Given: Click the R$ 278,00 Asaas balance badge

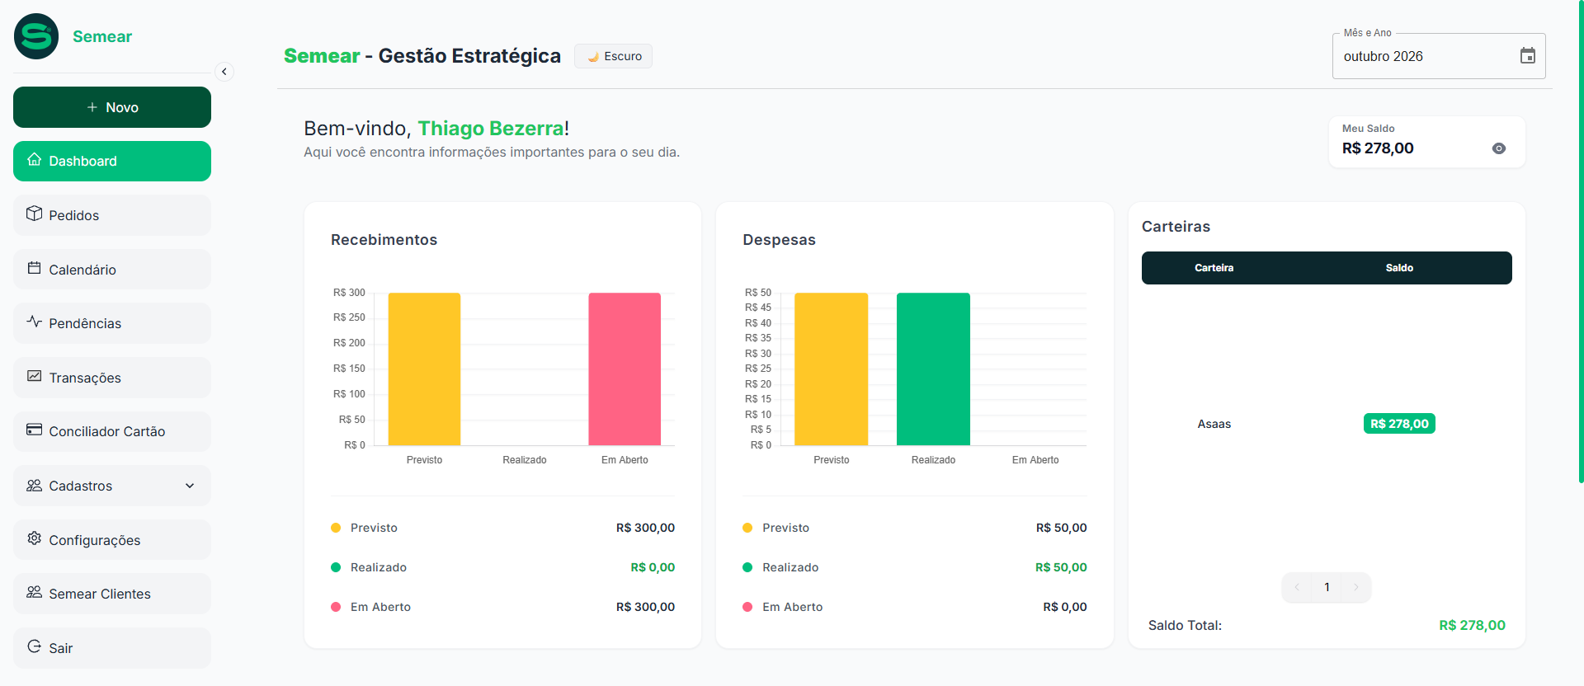Looking at the screenshot, I should (1399, 424).
